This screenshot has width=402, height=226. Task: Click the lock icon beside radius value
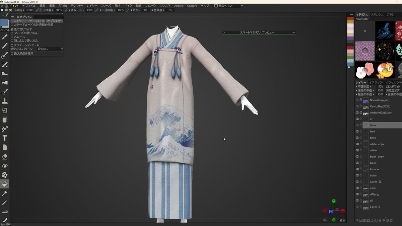click(41, 10)
